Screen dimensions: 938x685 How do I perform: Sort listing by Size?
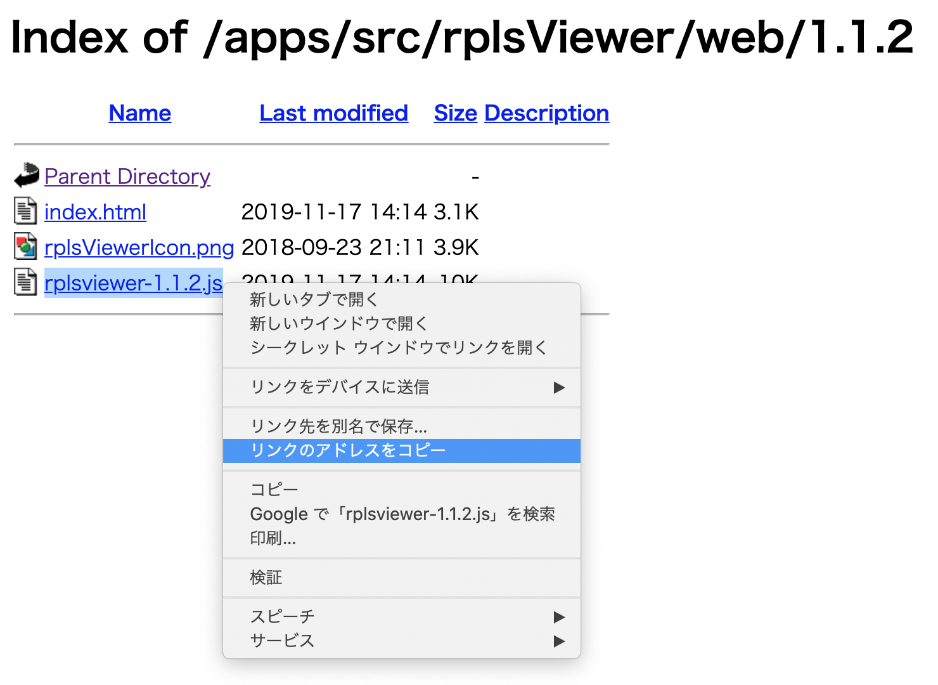[455, 113]
